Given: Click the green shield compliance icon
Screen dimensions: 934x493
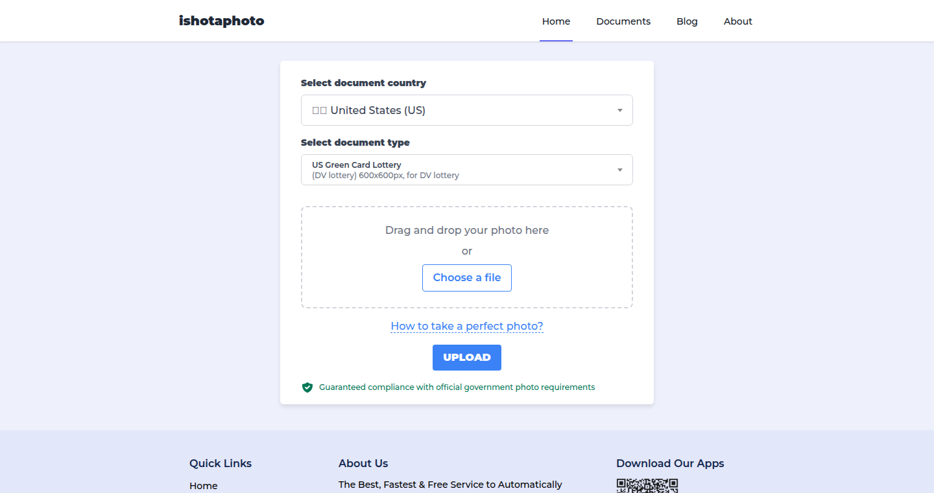Looking at the screenshot, I should coord(307,387).
